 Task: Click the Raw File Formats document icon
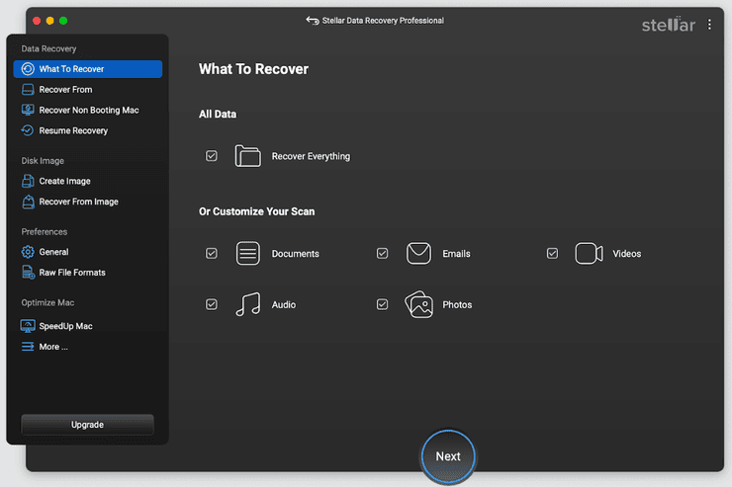(x=28, y=273)
